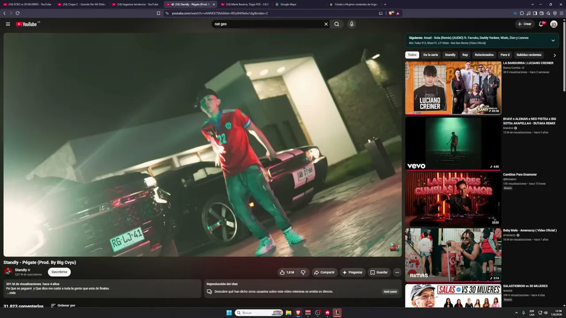566x318 pixels.
Task: Click the 'Compartir' share button
Action: [325, 273]
